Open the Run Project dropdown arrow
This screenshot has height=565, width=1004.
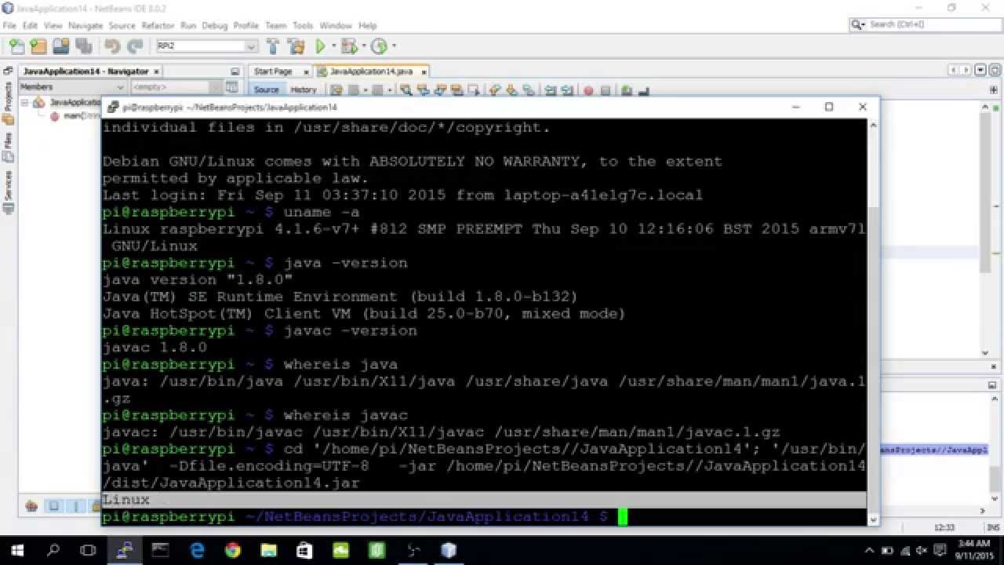(333, 46)
